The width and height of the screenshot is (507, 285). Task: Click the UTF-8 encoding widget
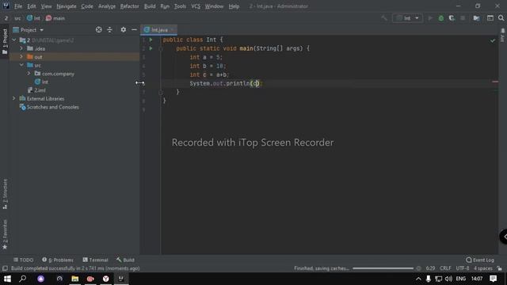click(x=463, y=268)
